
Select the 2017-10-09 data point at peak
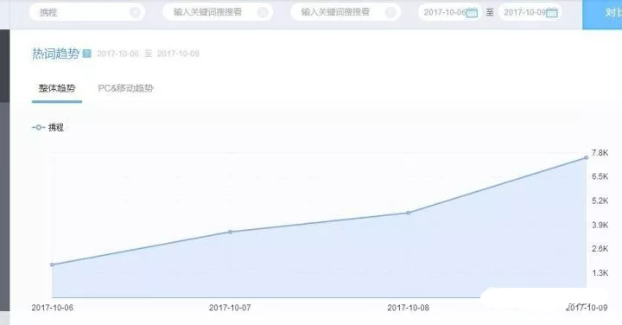click(x=587, y=157)
